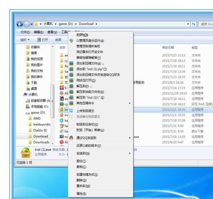Select the Diablo III folder in the tree

tap(38, 130)
